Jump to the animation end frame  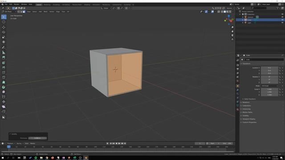coord(125,144)
